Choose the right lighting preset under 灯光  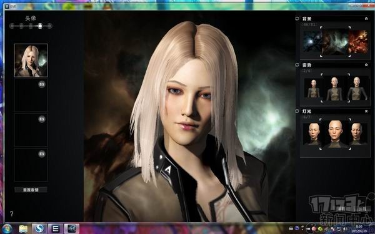[x=357, y=134]
